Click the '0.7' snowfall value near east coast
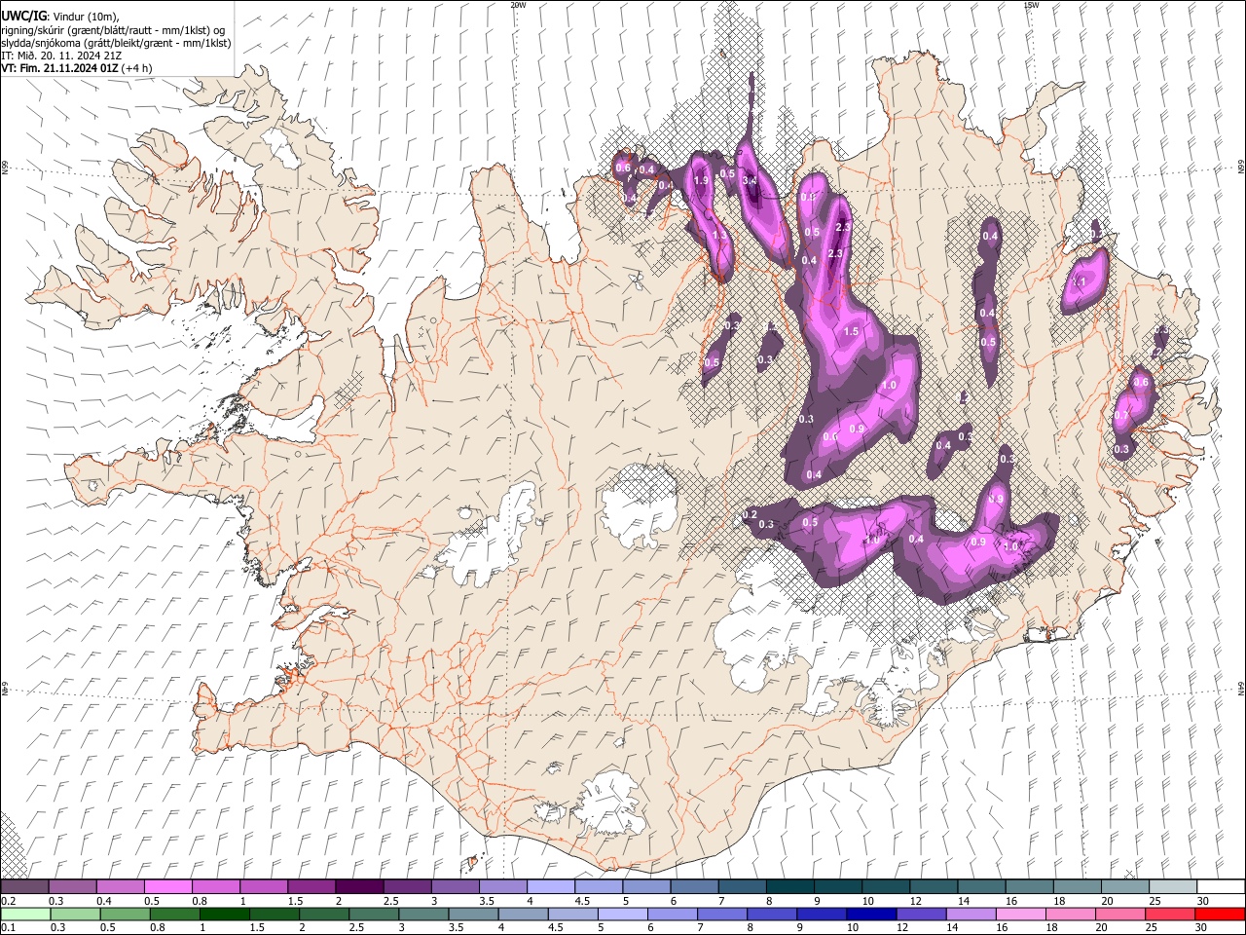Image resolution: width=1246 pixels, height=935 pixels. 1120,416
